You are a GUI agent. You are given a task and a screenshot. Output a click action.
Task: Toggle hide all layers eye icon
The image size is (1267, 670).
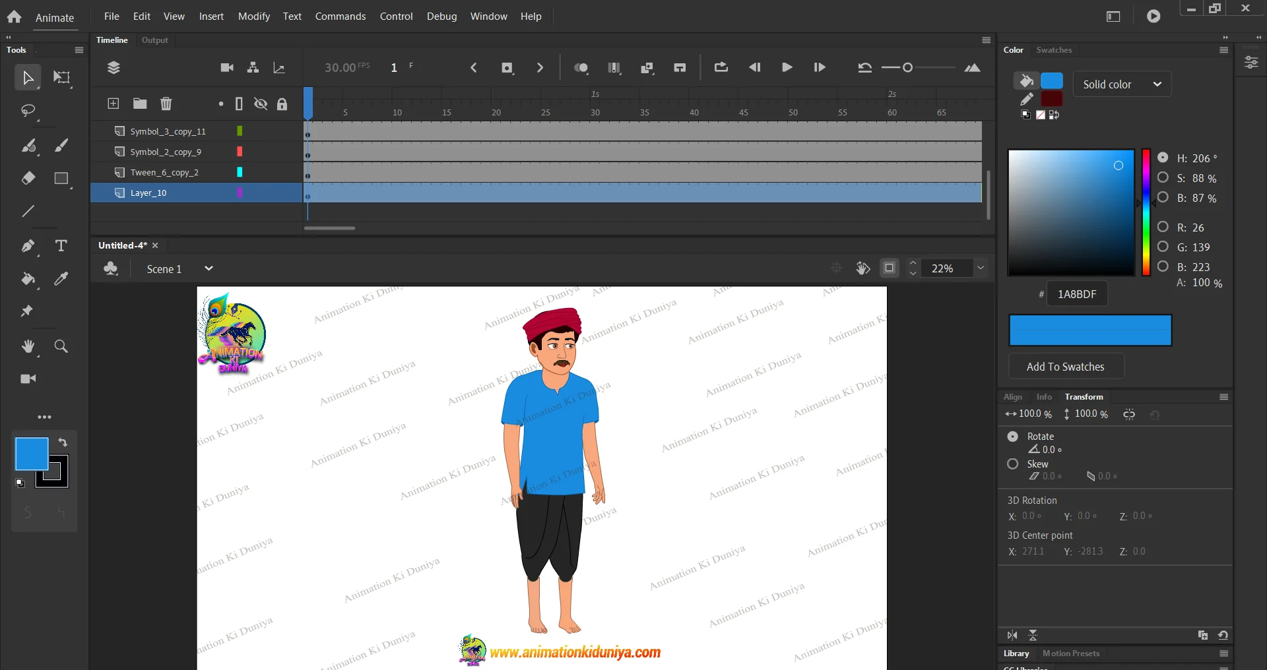261,104
